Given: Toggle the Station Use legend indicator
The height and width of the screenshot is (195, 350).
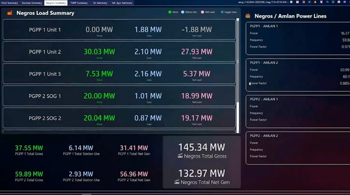Looking at the screenshot, I should (183, 12).
